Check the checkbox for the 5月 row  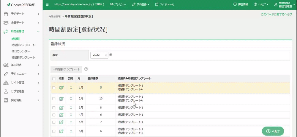(x=54, y=122)
